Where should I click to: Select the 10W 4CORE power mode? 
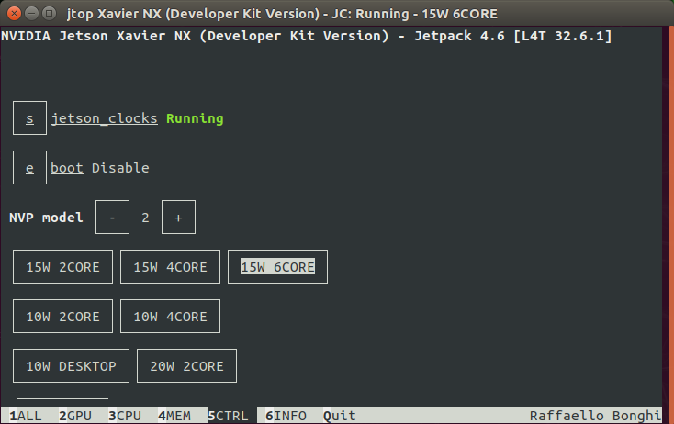click(x=170, y=317)
